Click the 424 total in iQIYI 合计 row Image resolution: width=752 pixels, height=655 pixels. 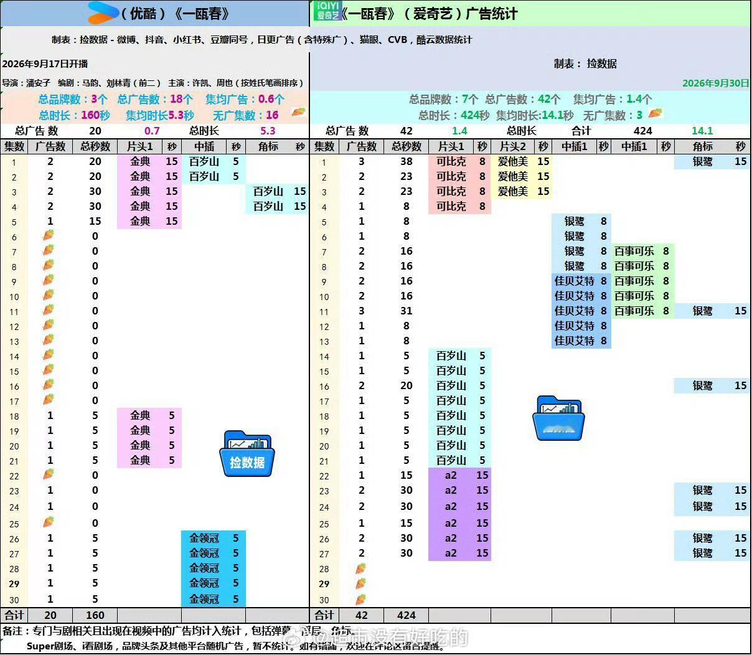pos(407,615)
